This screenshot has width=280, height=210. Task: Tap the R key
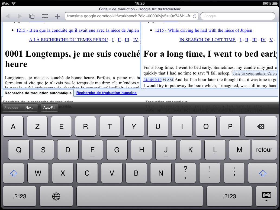pos(85,127)
